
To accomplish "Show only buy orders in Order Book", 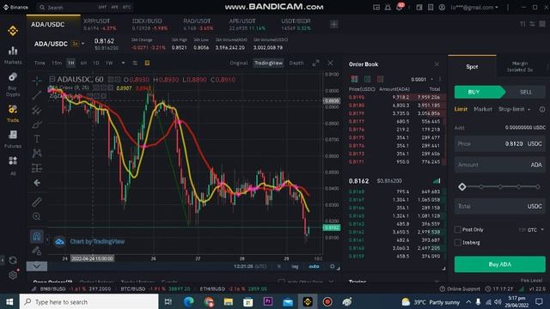I will (367, 79).
